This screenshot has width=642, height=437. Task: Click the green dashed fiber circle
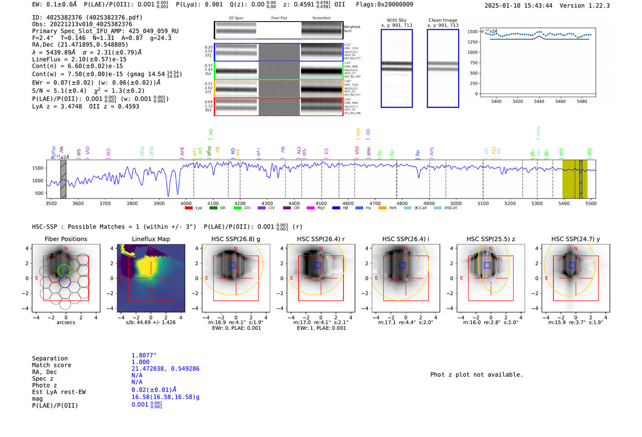tap(64, 271)
